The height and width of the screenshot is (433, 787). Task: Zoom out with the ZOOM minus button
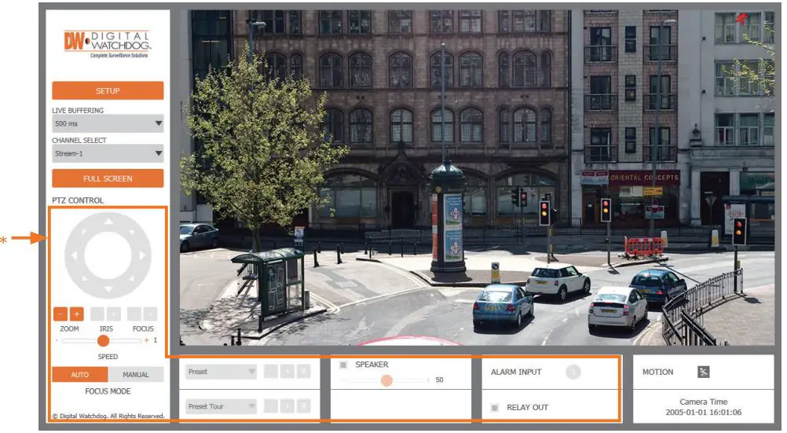click(60, 314)
